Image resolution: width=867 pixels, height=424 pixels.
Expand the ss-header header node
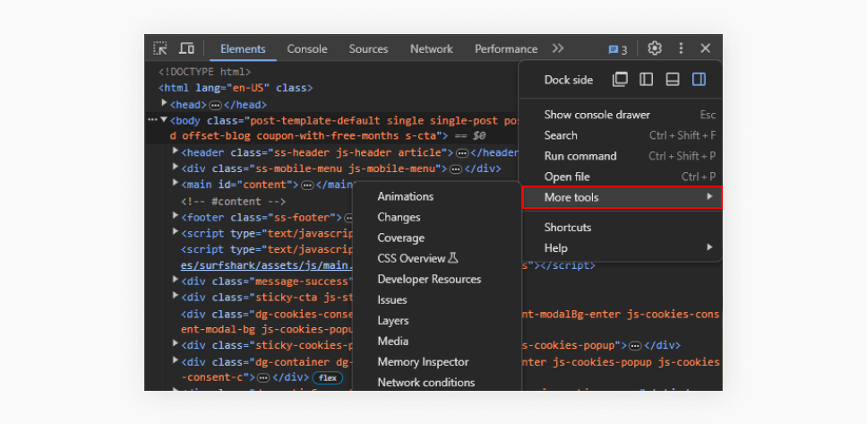tap(176, 151)
